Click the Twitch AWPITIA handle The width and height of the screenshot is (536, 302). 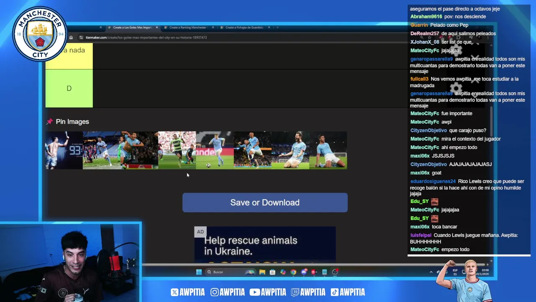coord(308,292)
